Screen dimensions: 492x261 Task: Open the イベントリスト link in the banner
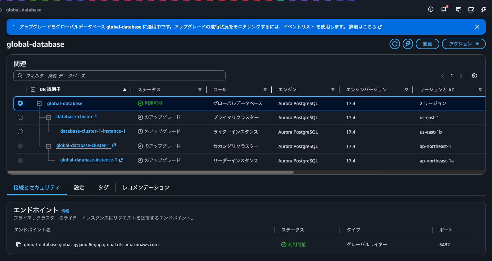299,27
